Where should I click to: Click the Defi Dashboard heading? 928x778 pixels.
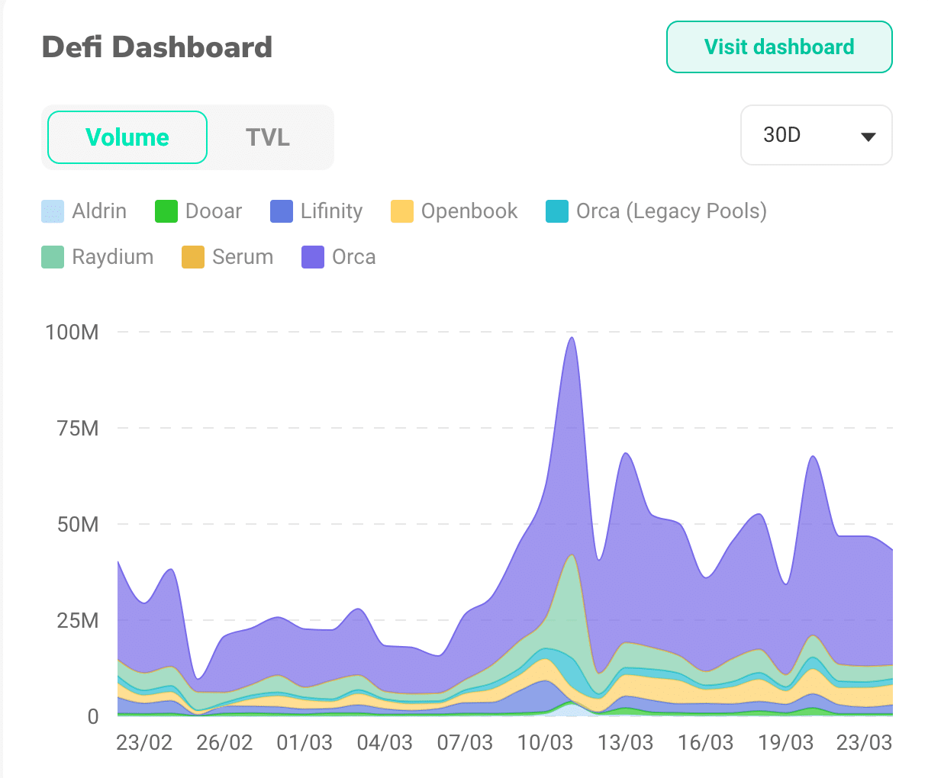point(156,47)
